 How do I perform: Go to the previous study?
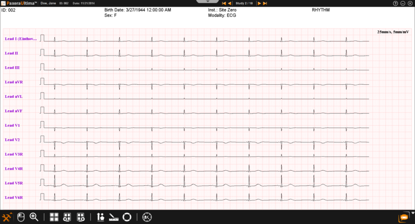(x=230, y=3)
